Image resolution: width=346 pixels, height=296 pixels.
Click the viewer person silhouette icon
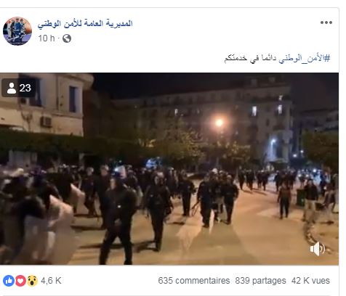click(12, 88)
